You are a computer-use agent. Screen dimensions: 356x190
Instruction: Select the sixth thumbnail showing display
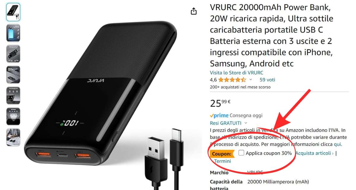(13, 116)
